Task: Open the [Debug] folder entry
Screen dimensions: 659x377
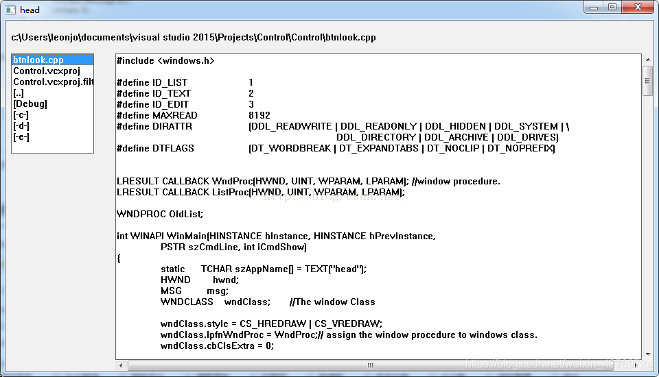Action: [53, 104]
